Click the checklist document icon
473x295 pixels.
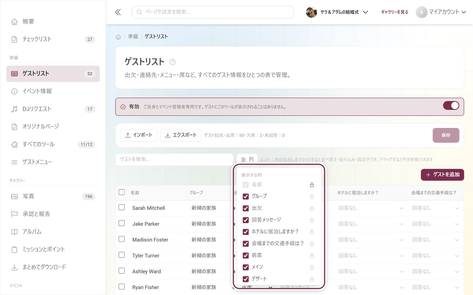(14, 39)
